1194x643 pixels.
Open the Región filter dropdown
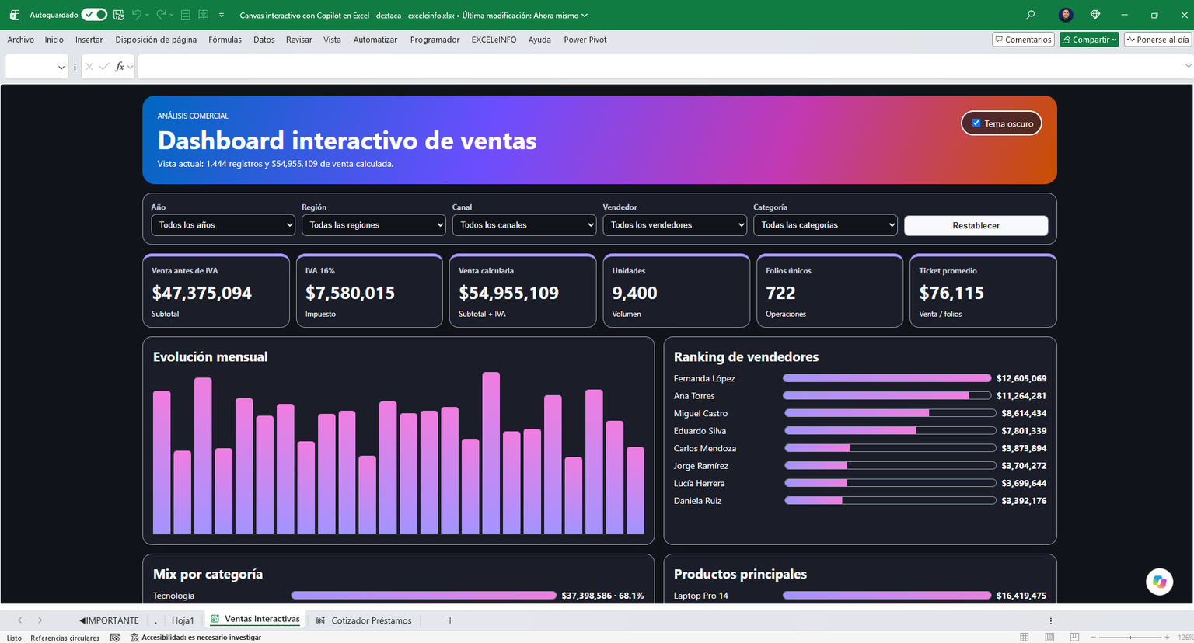[374, 225]
